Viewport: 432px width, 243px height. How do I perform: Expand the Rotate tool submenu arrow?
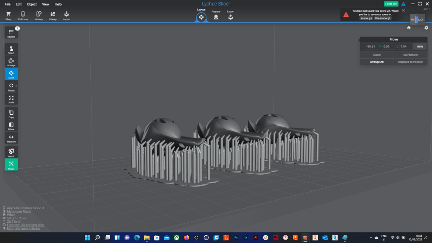[x=16, y=86]
